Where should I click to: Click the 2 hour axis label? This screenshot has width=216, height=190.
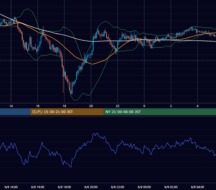coord(171,106)
